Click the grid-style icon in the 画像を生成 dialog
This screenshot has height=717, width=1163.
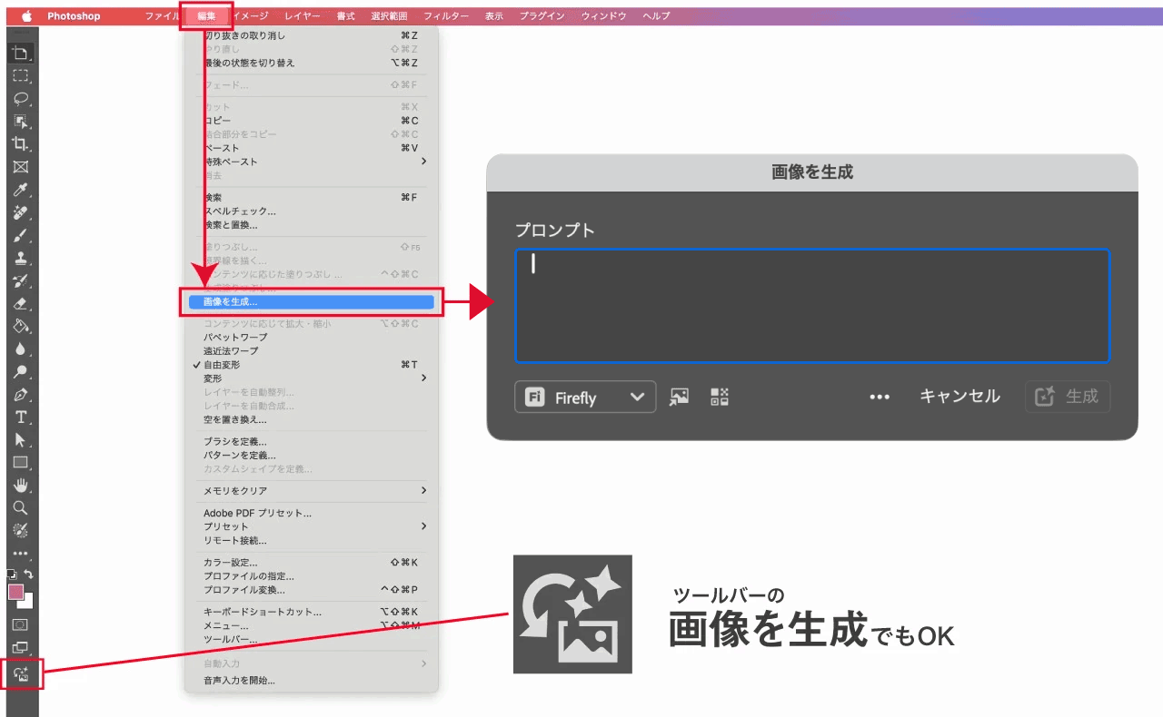[720, 397]
